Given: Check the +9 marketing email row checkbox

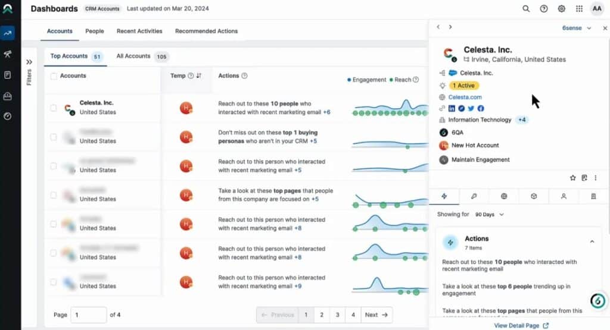Looking at the screenshot, I should tap(54, 282).
